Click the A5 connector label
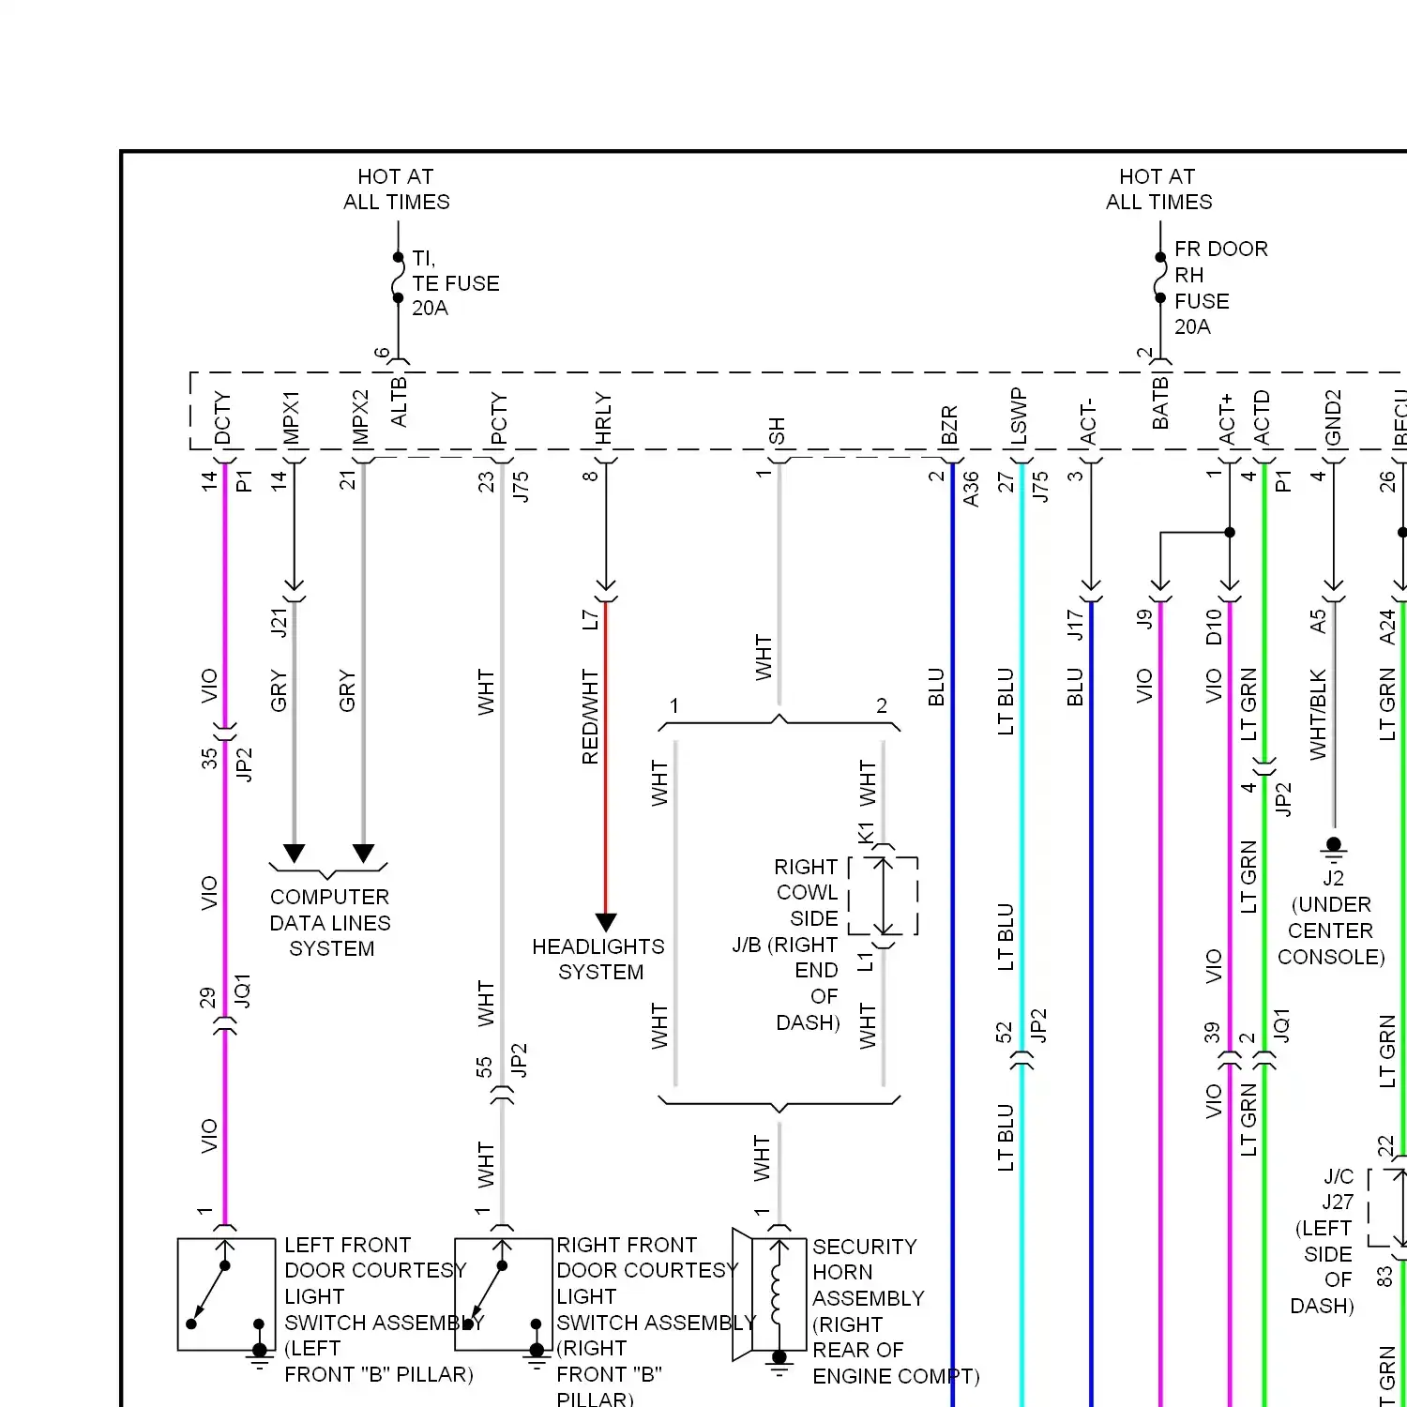Image resolution: width=1407 pixels, height=1407 pixels. 1318,622
